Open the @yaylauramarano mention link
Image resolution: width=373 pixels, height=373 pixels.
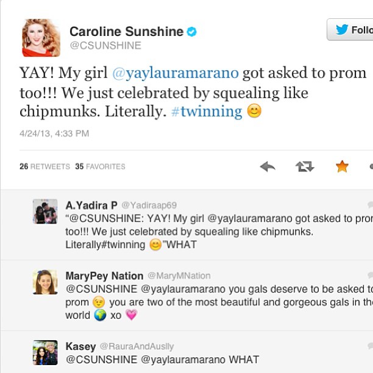pos(176,74)
